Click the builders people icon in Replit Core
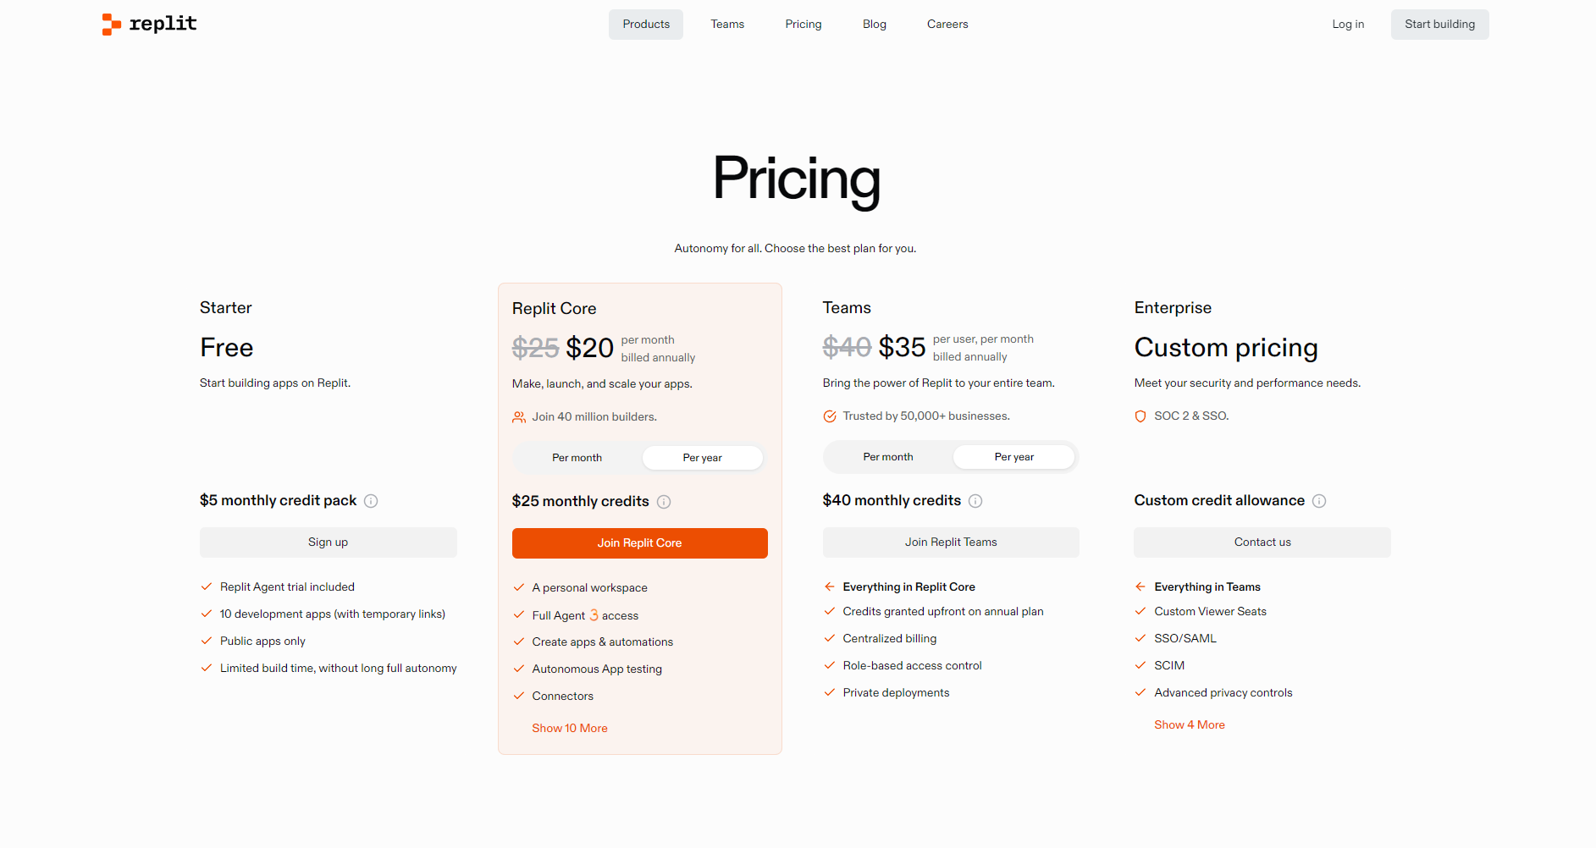 pyautogui.click(x=519, y=417)
